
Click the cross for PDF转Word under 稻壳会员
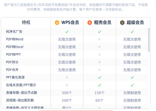(x=99, y=39)
